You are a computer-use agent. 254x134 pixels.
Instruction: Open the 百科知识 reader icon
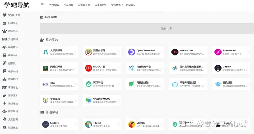(x=5, y=79)
